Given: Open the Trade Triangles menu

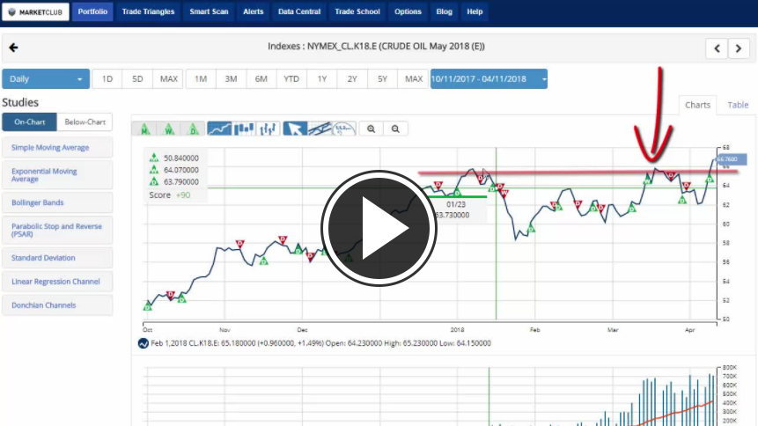Looking at the screenshot, I should 148,12.
